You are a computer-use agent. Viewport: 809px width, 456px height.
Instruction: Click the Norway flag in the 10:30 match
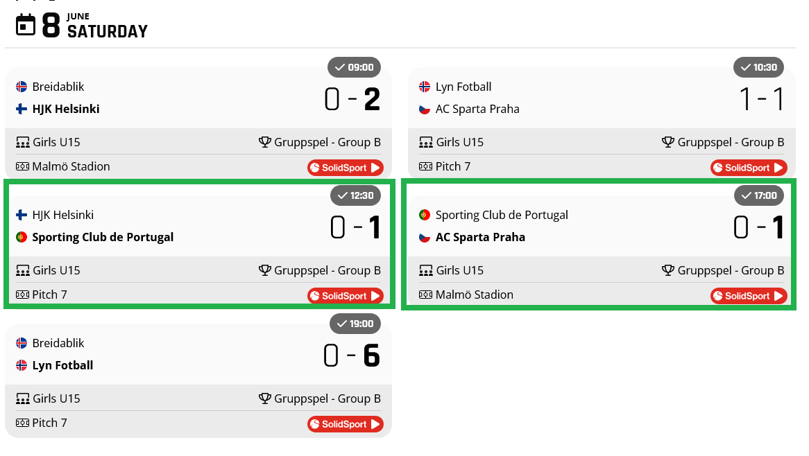click(425, 87)
